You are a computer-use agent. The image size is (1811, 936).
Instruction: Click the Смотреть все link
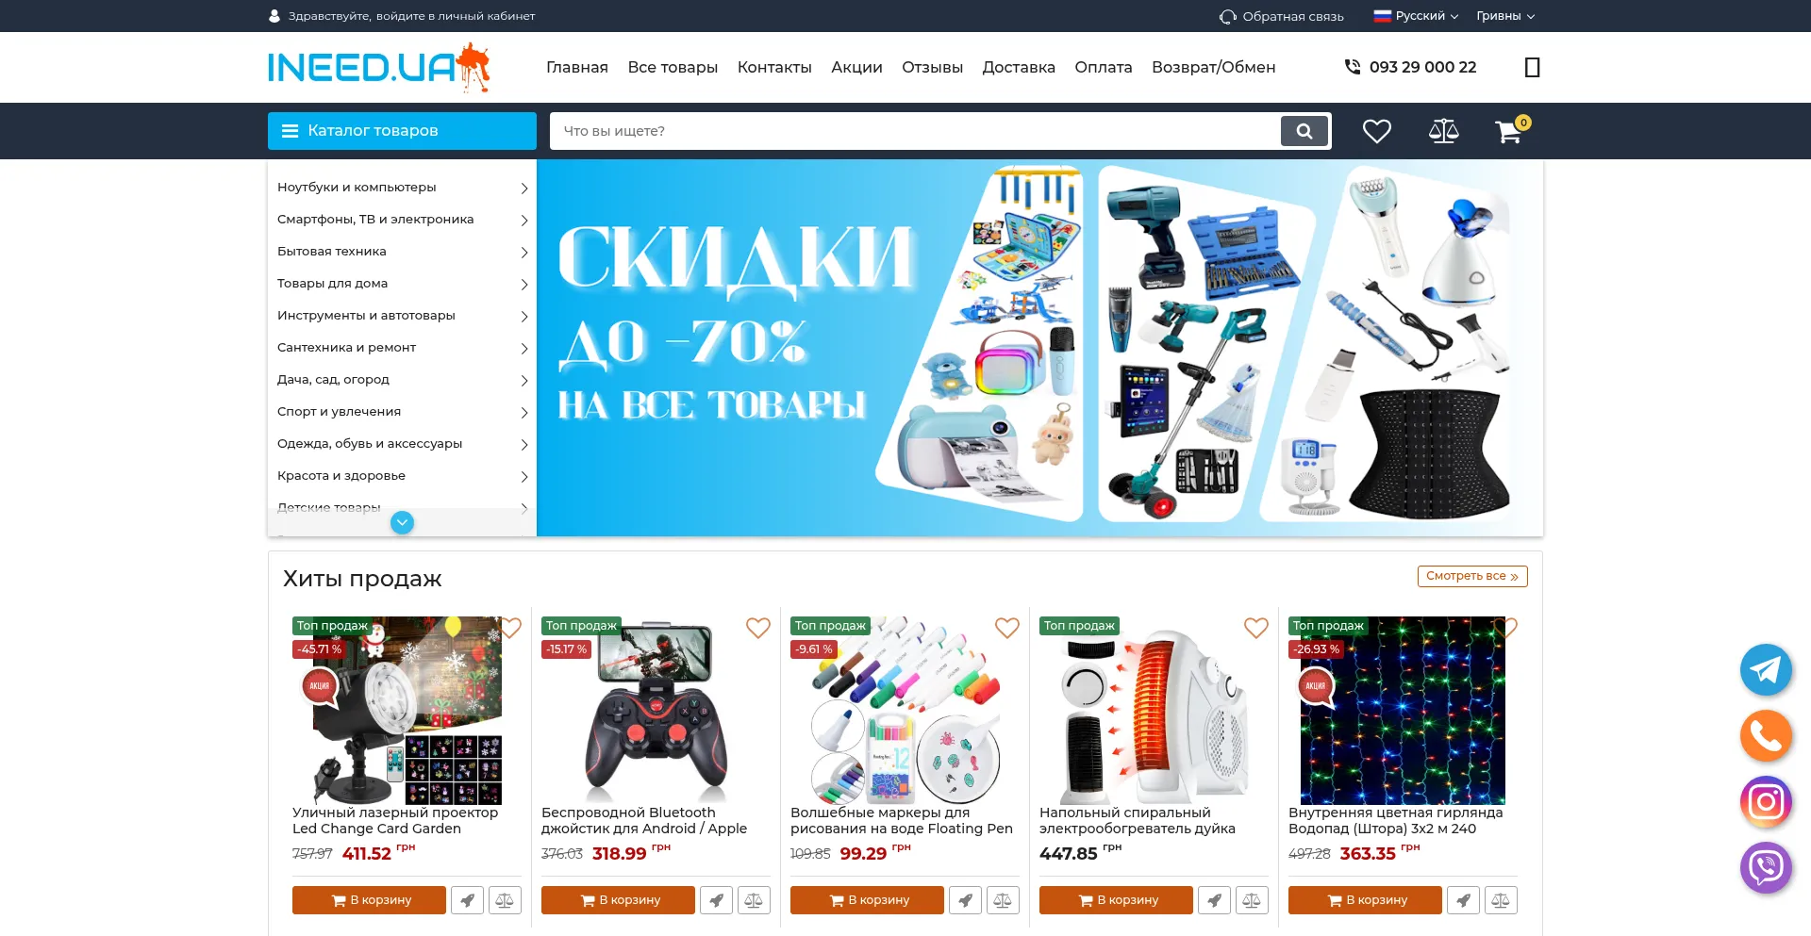point(1472,576)
